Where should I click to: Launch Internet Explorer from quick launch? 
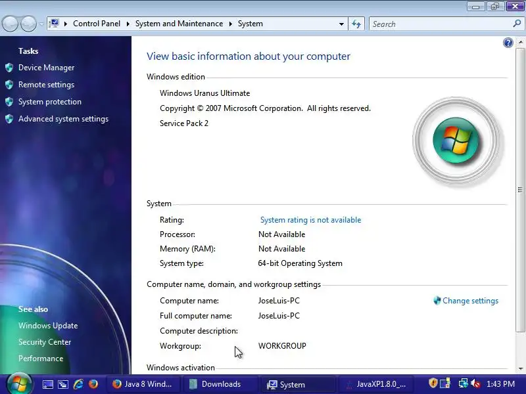78,384
